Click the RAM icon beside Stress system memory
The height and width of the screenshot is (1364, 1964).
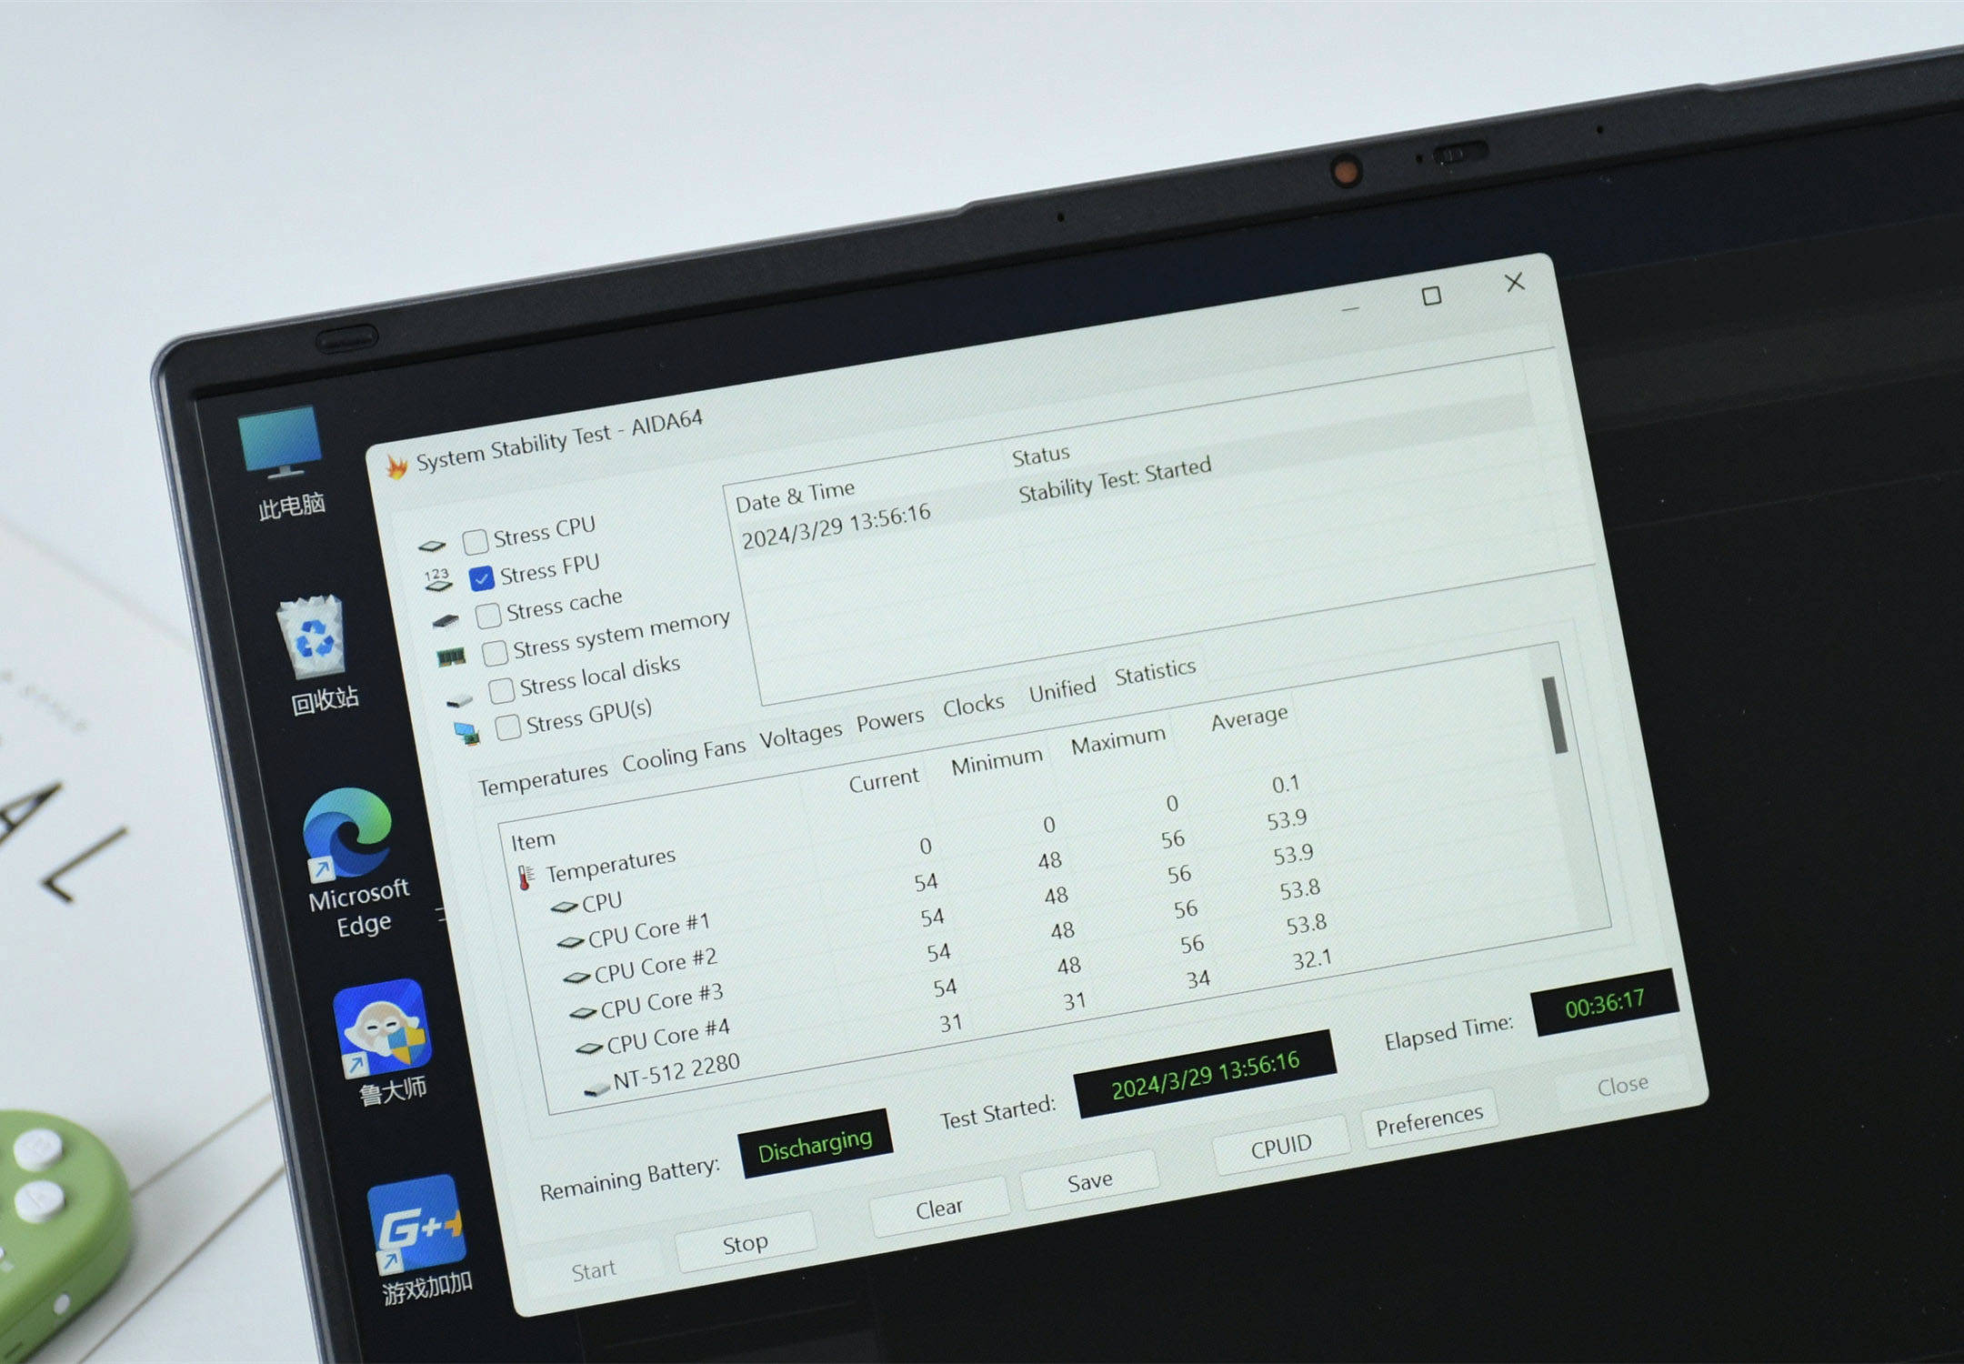[451, 657]
